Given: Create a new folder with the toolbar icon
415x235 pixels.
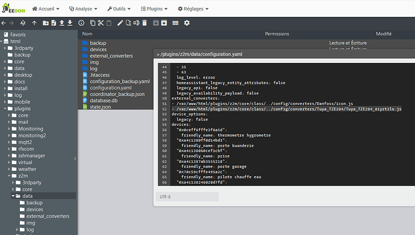Looking at the screenshot, I should click(46, 23).
